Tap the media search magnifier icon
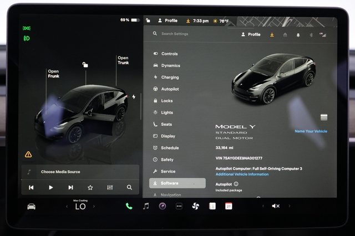355x236 pixels. pos(129,187)
